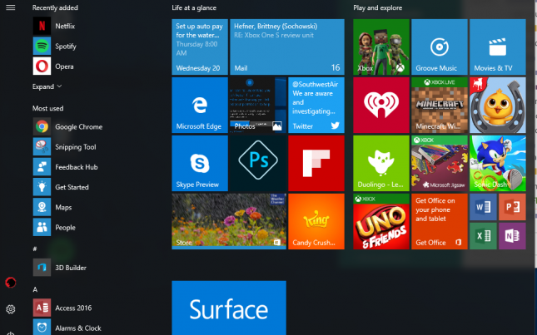Click the Get Office tile

(x=439, y=221)
